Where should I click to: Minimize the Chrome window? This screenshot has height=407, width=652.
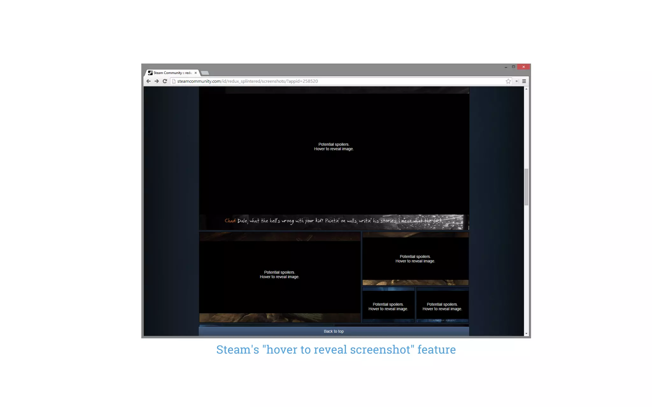coord(506,67)
